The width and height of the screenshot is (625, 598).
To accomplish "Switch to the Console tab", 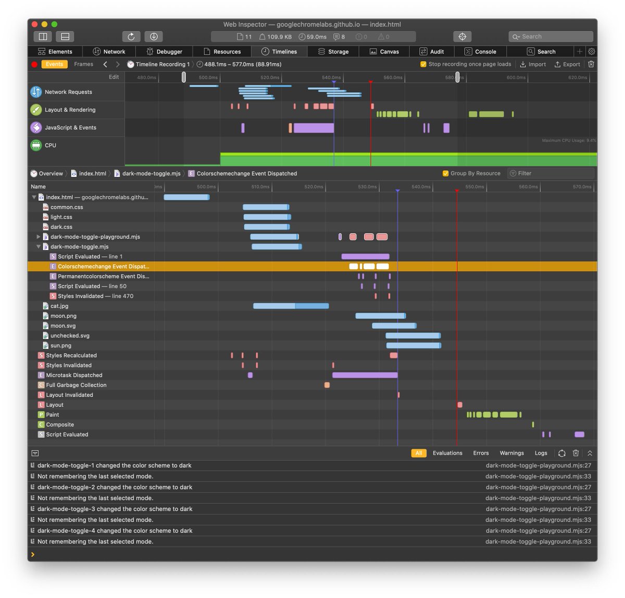I will (480, 52).
